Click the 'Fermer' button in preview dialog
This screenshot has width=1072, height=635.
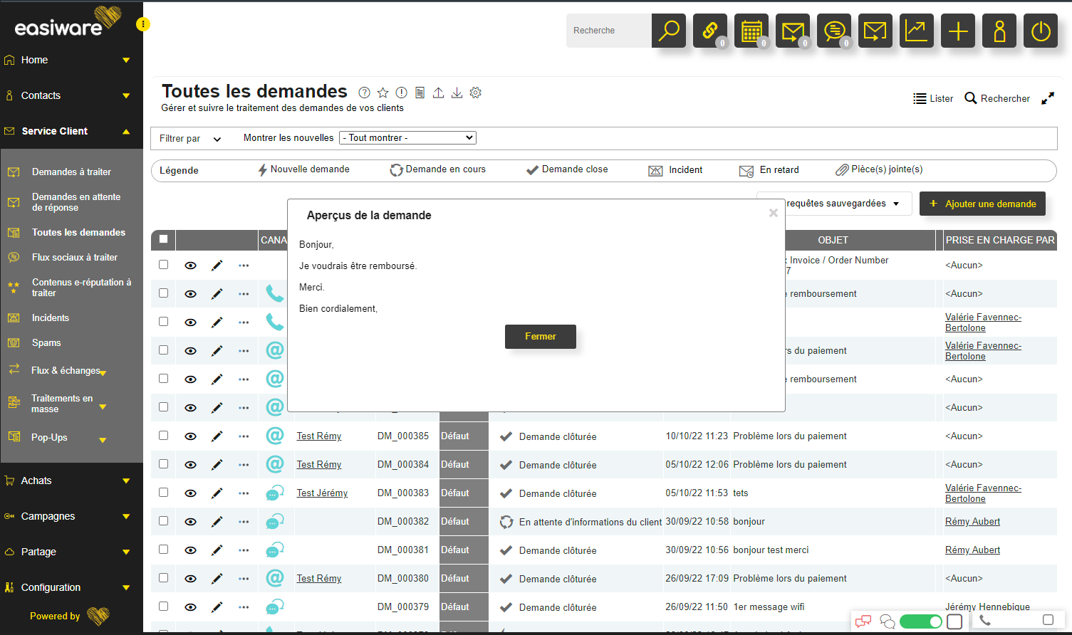coord(540,337)
